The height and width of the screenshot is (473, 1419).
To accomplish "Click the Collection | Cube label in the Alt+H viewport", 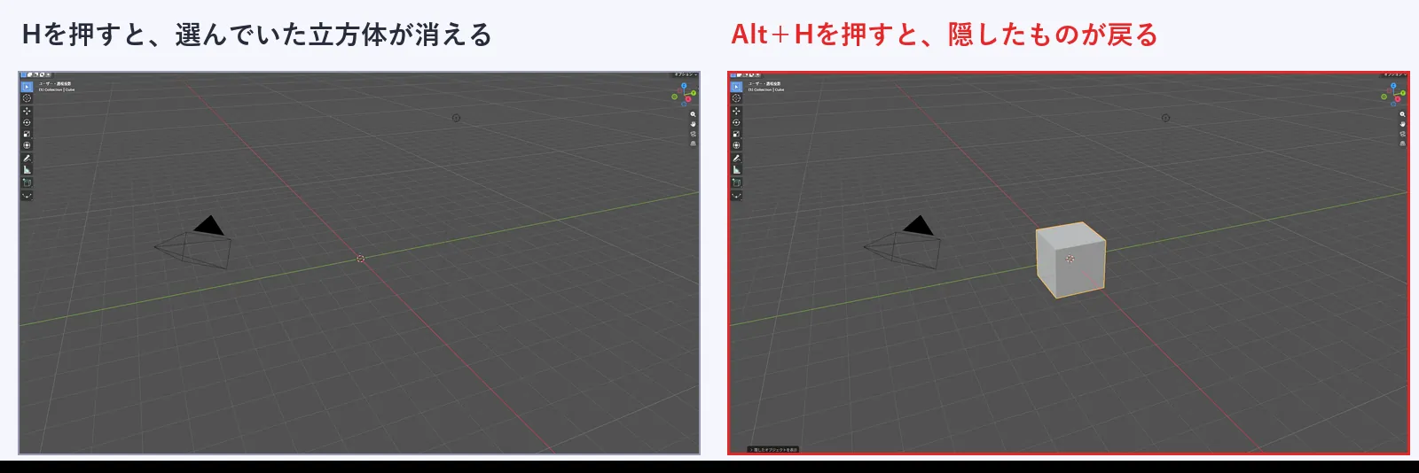I will (x=766, y=89).
